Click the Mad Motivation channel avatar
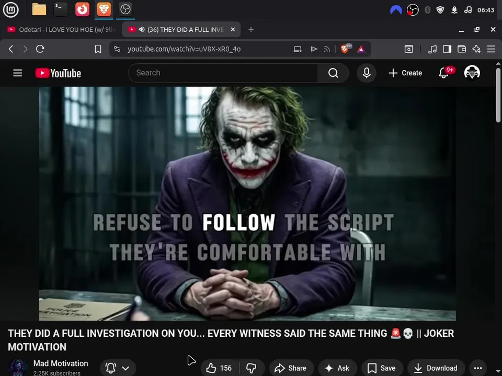Image resolution: width=502 pixels, height=376 pixels. click(18, 367)
